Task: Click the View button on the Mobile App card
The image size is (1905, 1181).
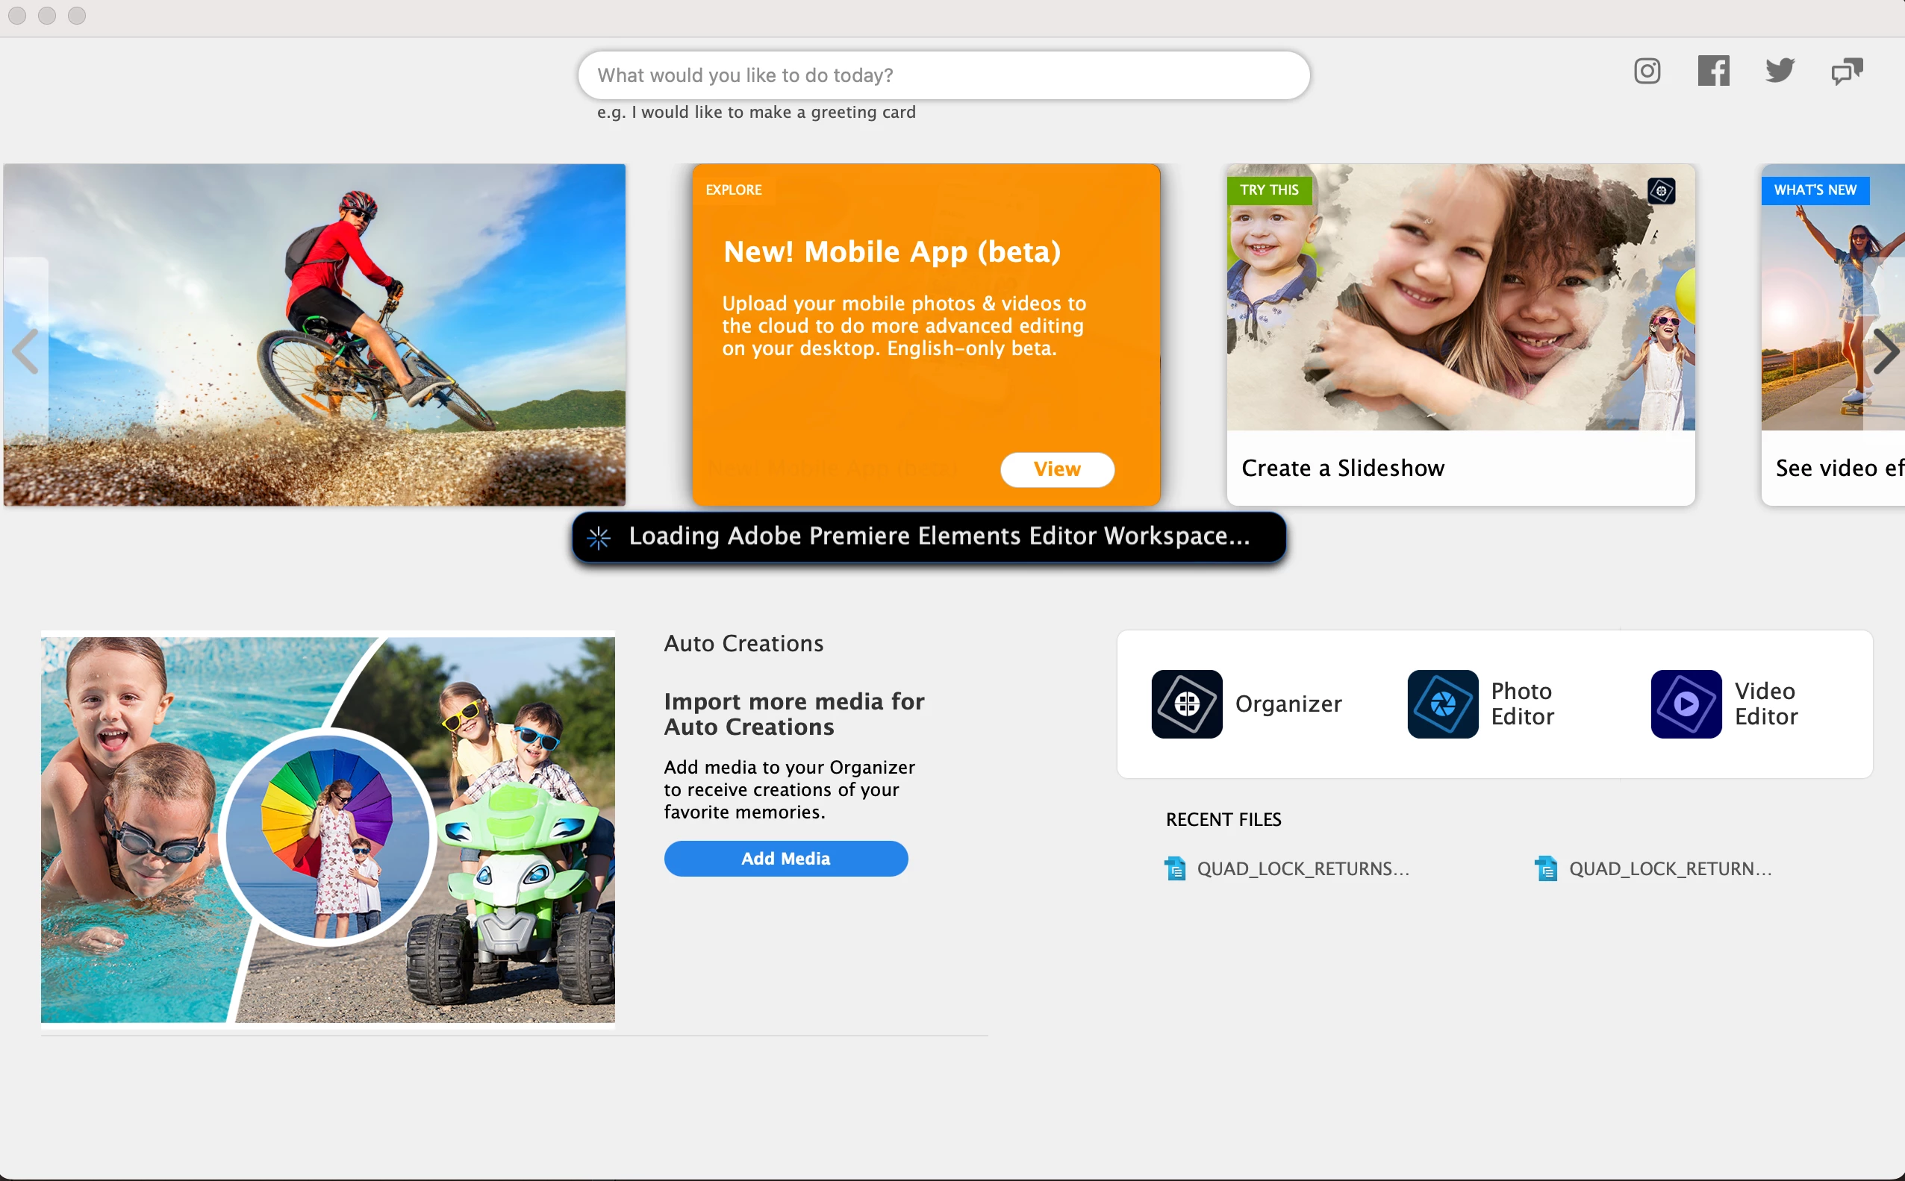Action: coord(1056,469)
